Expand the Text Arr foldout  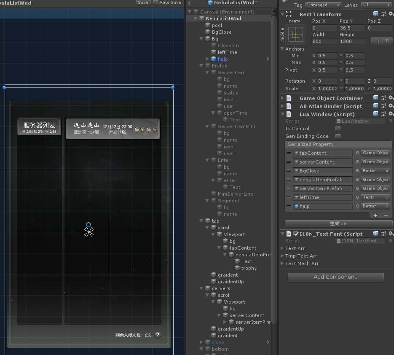(x=282, y=248)
